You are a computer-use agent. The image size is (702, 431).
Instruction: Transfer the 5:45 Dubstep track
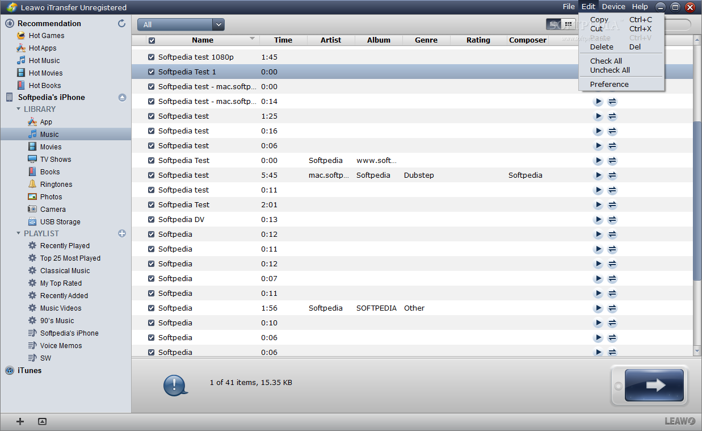pos(612,175)
